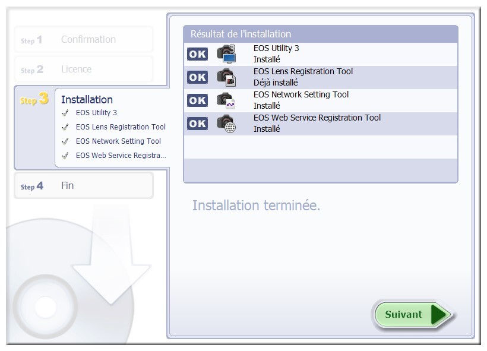
Task: Click the EOS Lens Registration Tool icon
Action: pyautogui.click(x=226, y=77)
